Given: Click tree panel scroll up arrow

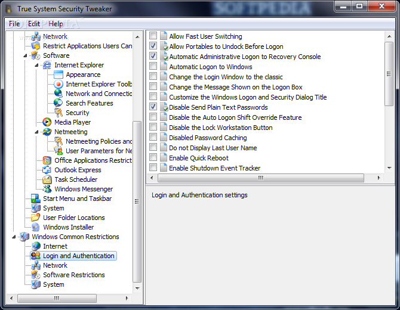Looking at the screenshot, I should pos(137,37).
